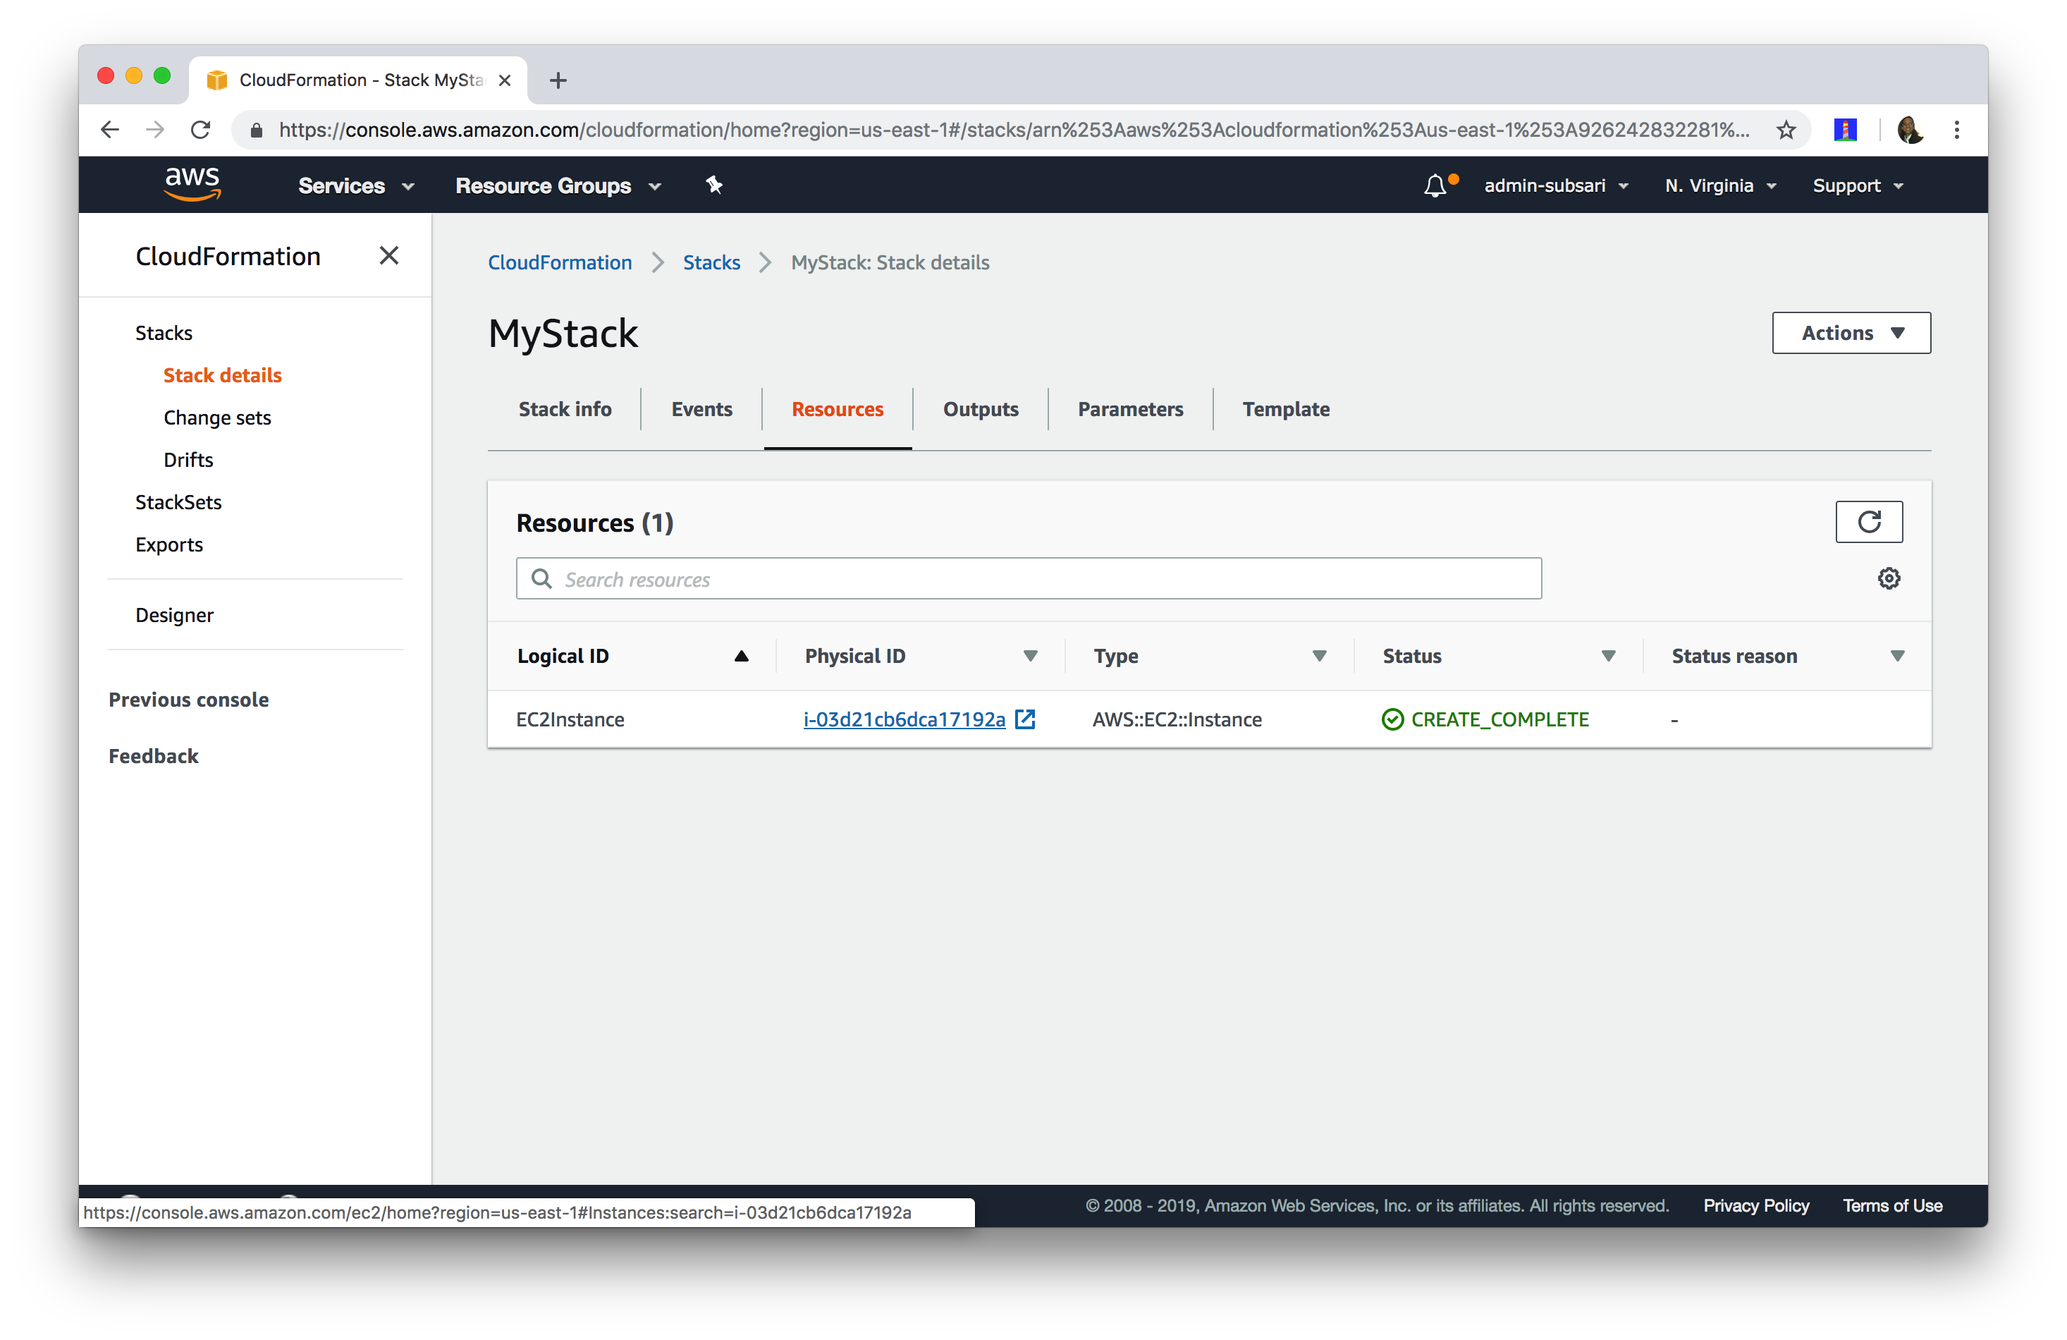Image resolution: width=2067 pixels, height=1340 pixels.
Task: Click the AWS logo home icon
Action: [x=192, y=183]
